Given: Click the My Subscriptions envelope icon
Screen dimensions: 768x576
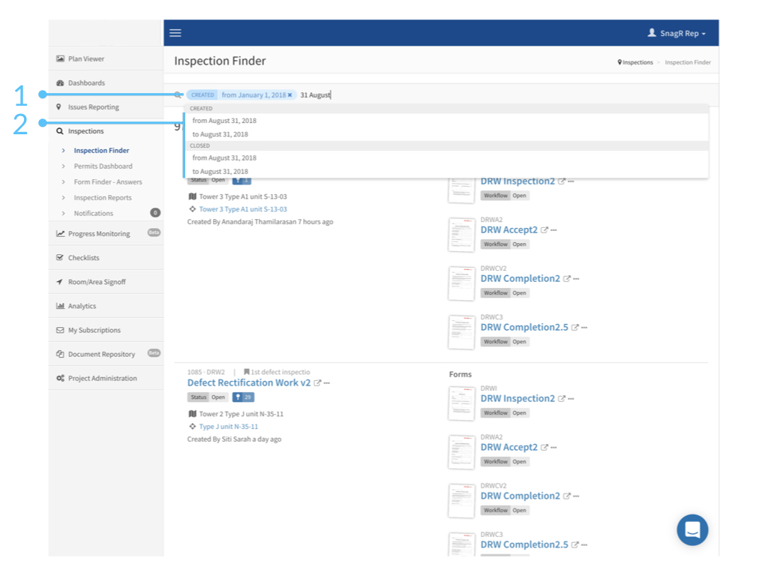Looking at the screenshot, I should tap(60, 330).
